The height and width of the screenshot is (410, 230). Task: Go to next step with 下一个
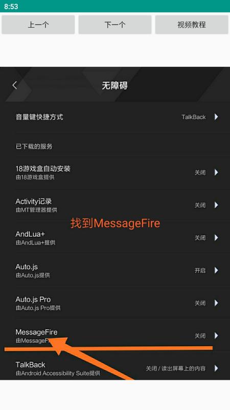(x=115, y=25)
